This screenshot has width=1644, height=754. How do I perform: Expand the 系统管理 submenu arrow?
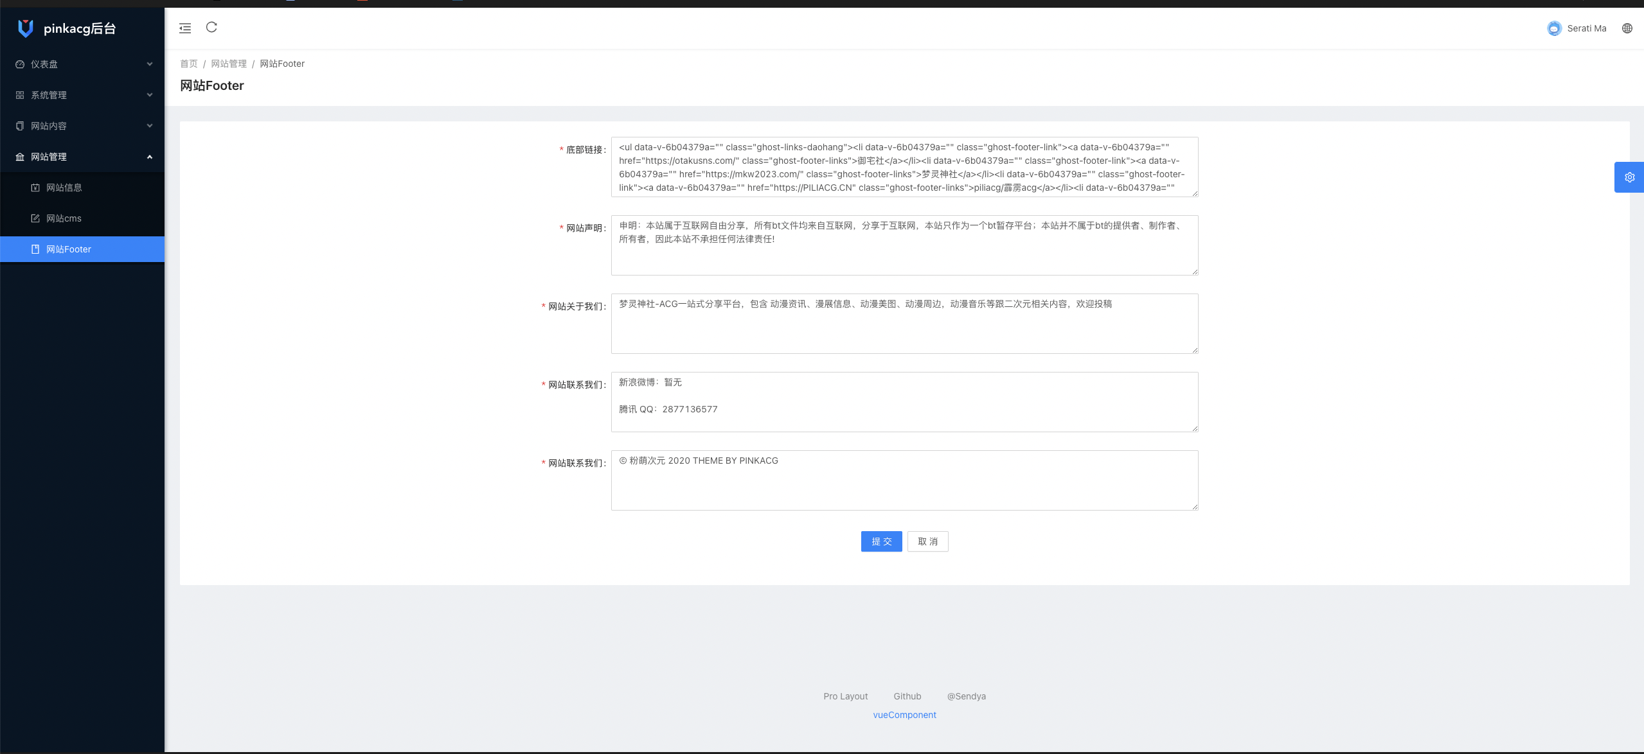coord(150,95)
